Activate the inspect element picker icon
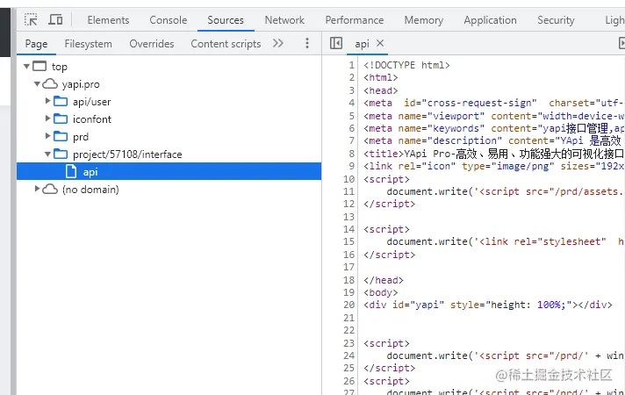This screenshot has width=625, height=395. point(31,19)
